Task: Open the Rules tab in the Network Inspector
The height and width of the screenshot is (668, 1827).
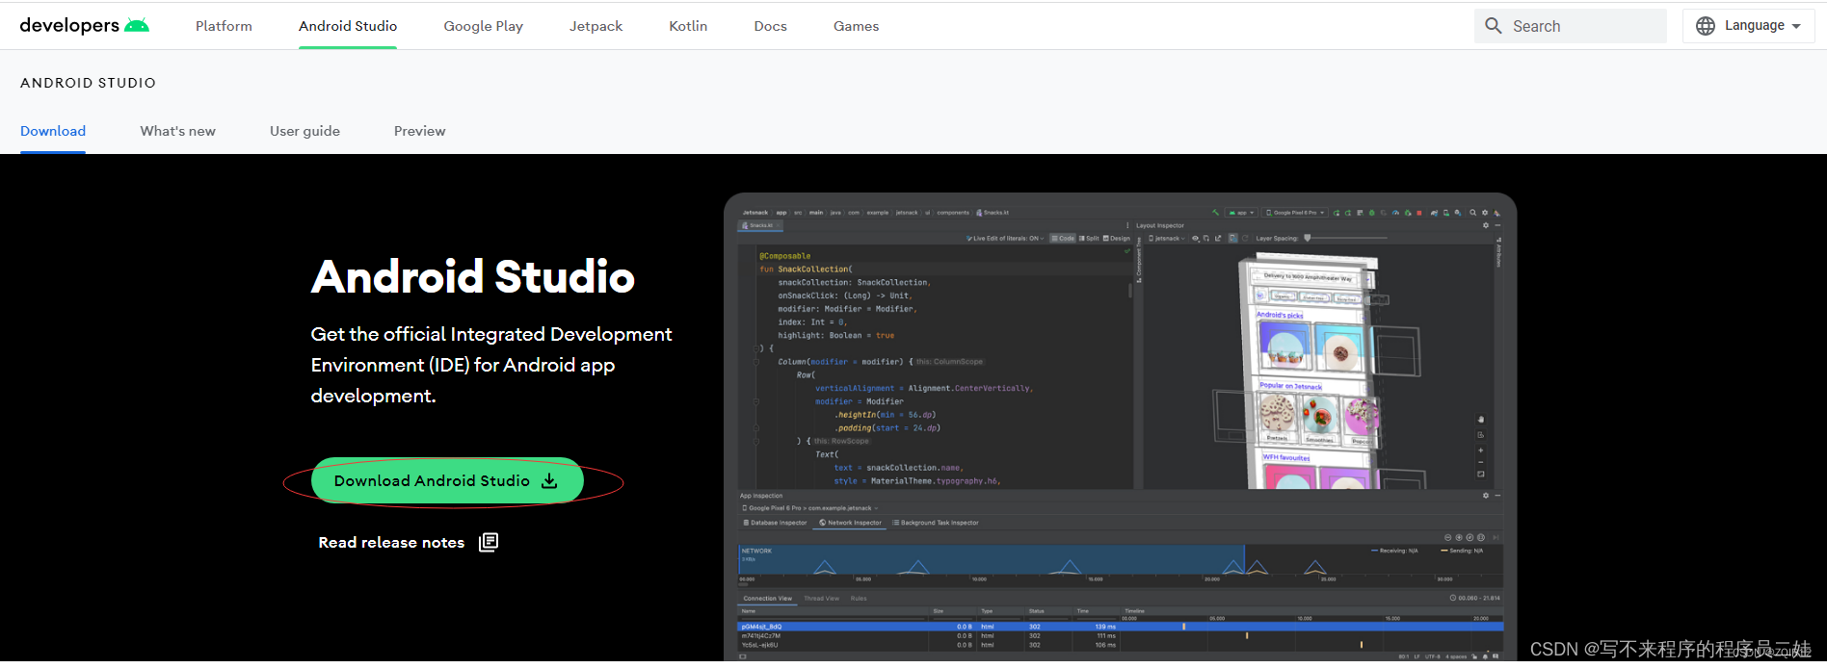Action: [859, 599]
